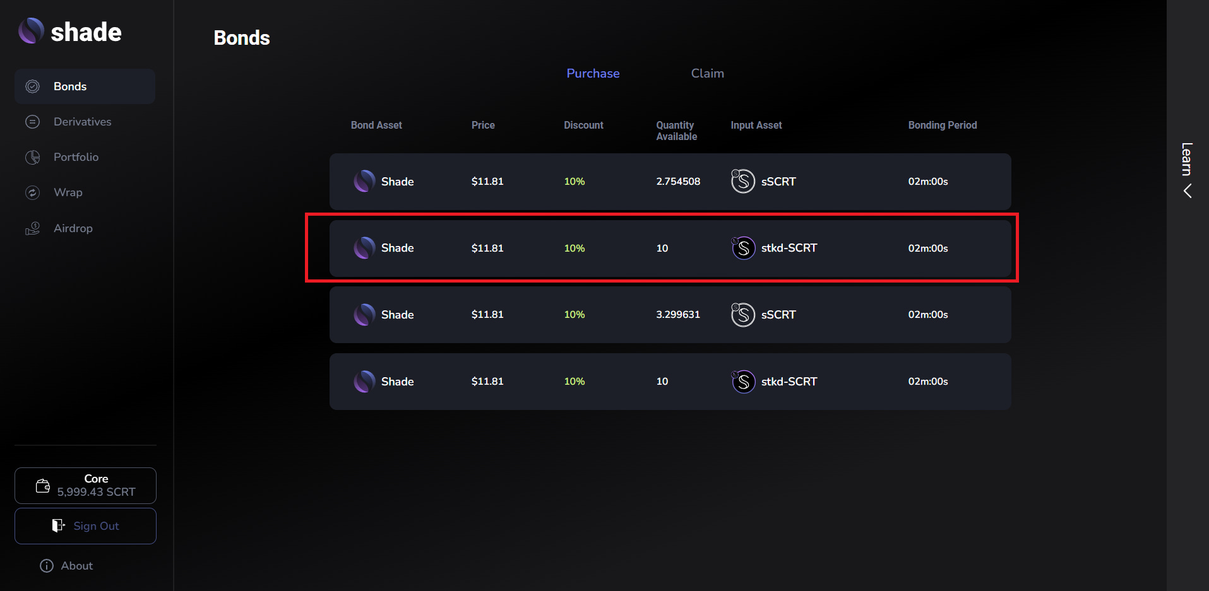Click the Shade logo icon
Image resolution: width=1209 pixels, height=591 pixels.
31,31
